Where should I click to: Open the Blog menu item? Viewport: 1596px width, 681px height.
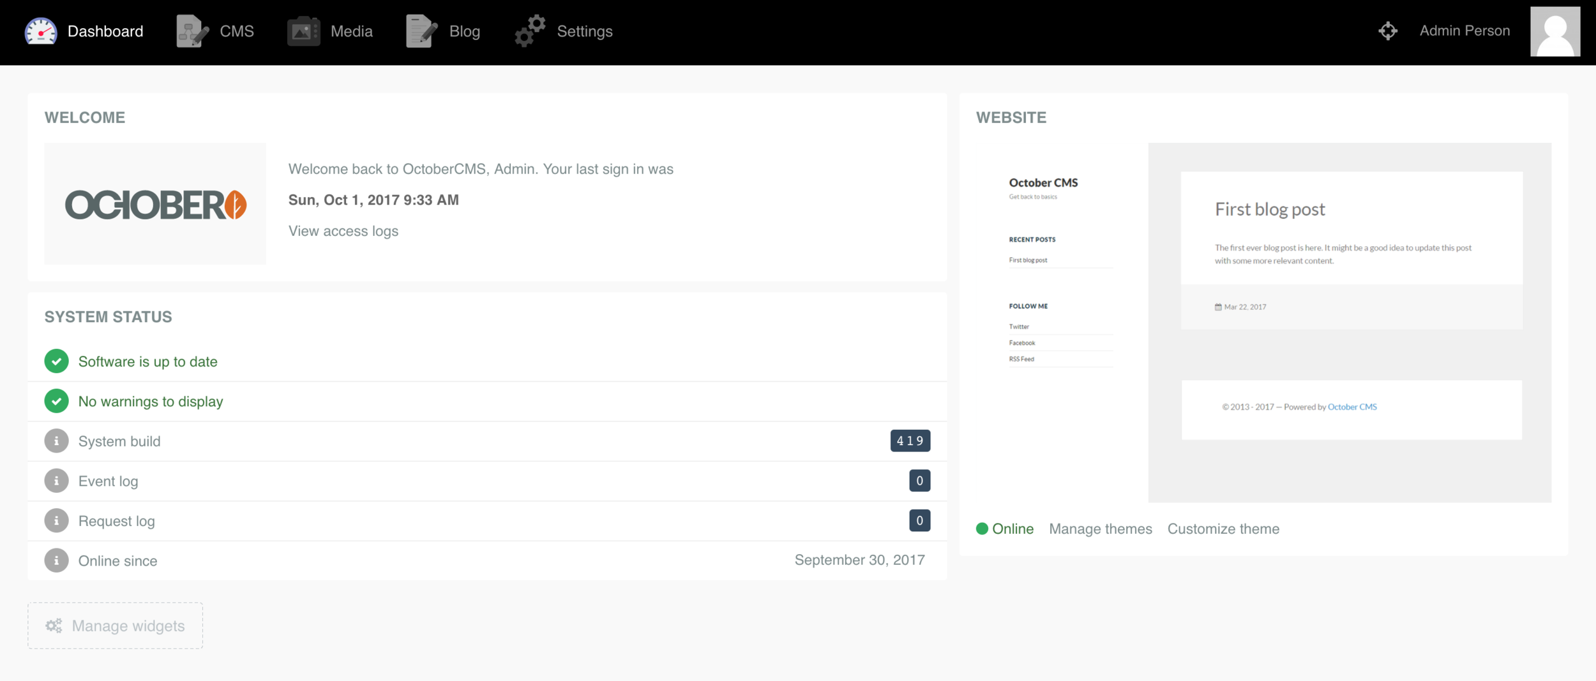pyautogui.click(x=443, y=31)
